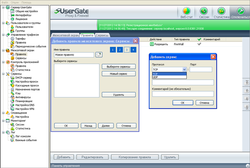Go to wizard step 4
Image resolution: width=250 pixels, height=168 pixels.
133,50
